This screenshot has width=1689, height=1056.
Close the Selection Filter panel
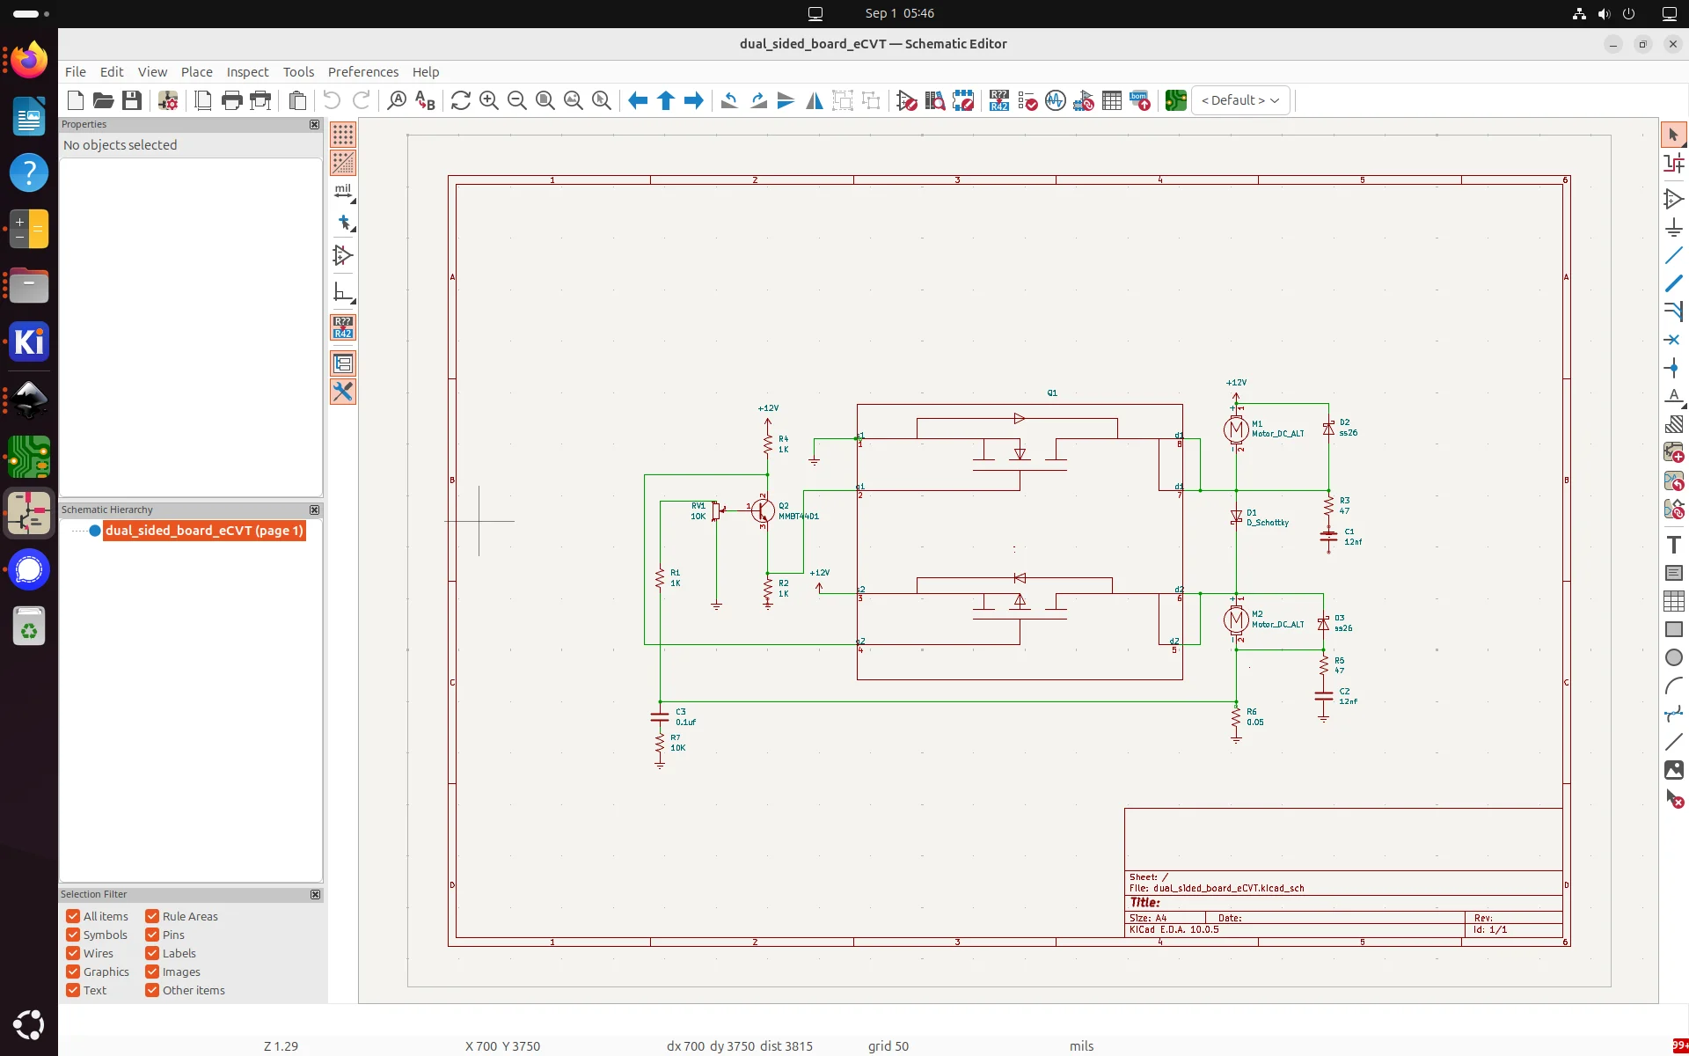315,894
